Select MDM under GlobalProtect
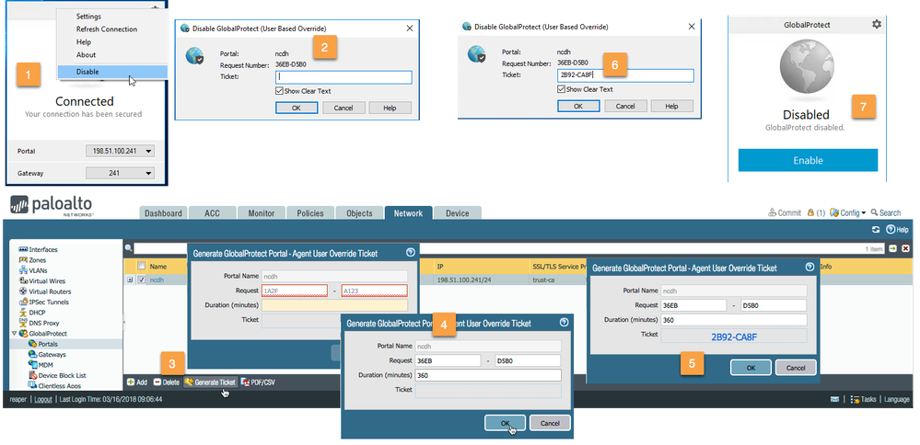This screenshot has height=445, width=920. pyautogui.click(x=41, y=365)
